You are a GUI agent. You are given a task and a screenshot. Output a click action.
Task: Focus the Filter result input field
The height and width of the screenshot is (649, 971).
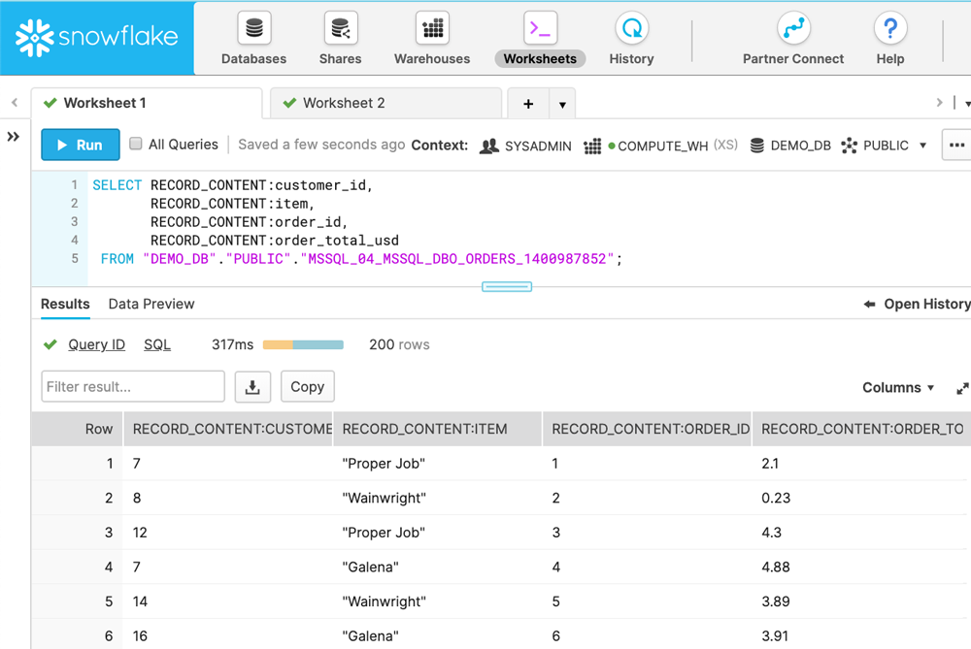(x=133, y=387)
